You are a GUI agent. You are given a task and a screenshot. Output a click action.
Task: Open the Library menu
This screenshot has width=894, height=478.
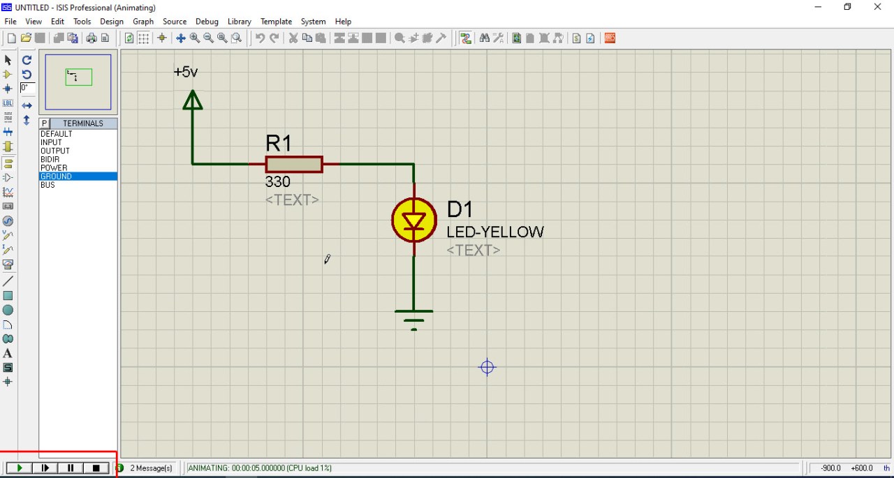click(x=239, y=21)
